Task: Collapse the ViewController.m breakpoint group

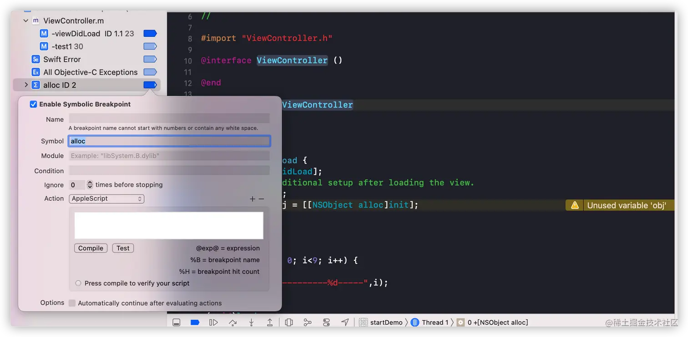Action: 26,21
